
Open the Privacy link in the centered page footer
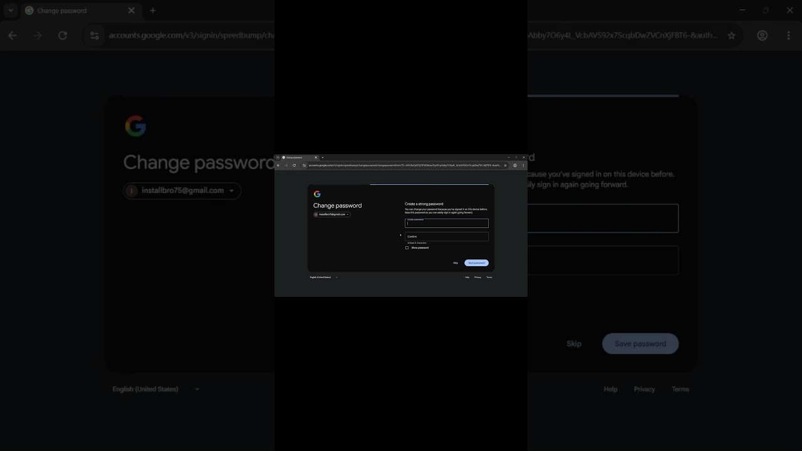pyautogui.click(x=477, y=277)
